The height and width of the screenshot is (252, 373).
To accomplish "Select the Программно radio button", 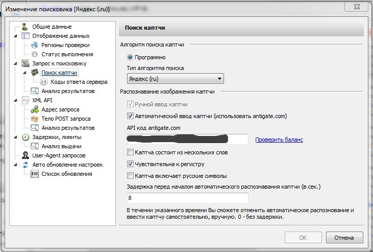I will coord(130,57).
